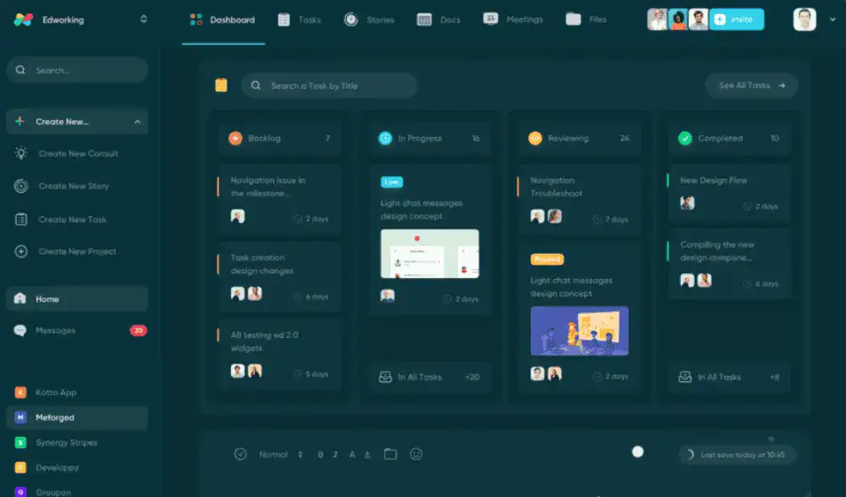Toggle bold formatting in the editor toolbar
846x497 pixels.
(x=321, y=455)
